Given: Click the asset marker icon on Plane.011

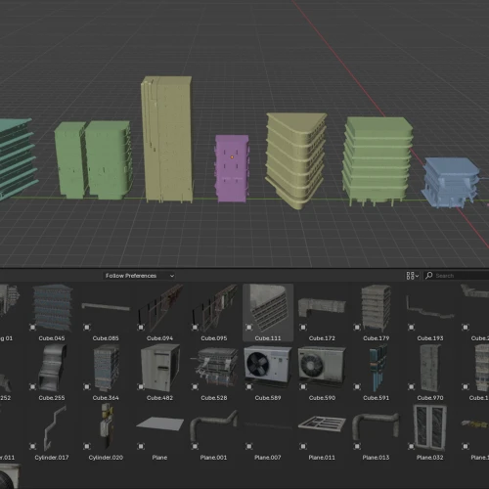Looking at the screenshot, I should point(303,446).
